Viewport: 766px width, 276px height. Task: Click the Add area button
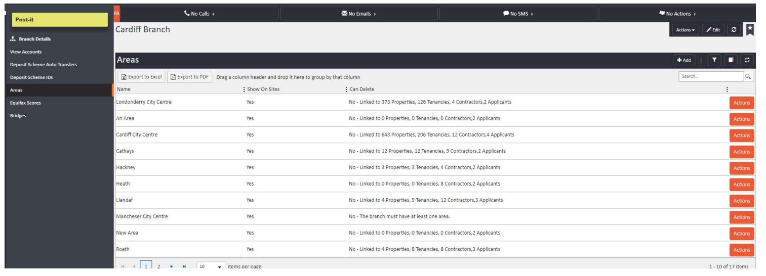coord(683,60)
